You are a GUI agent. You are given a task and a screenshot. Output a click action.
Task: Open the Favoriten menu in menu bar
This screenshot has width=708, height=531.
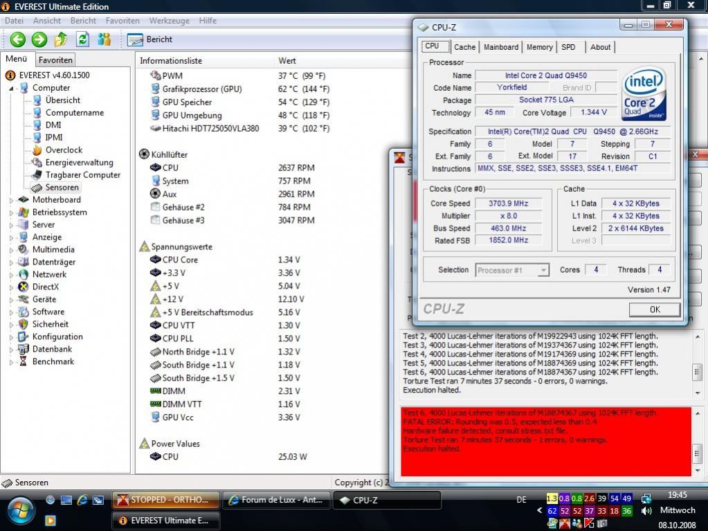pos(122,21)
